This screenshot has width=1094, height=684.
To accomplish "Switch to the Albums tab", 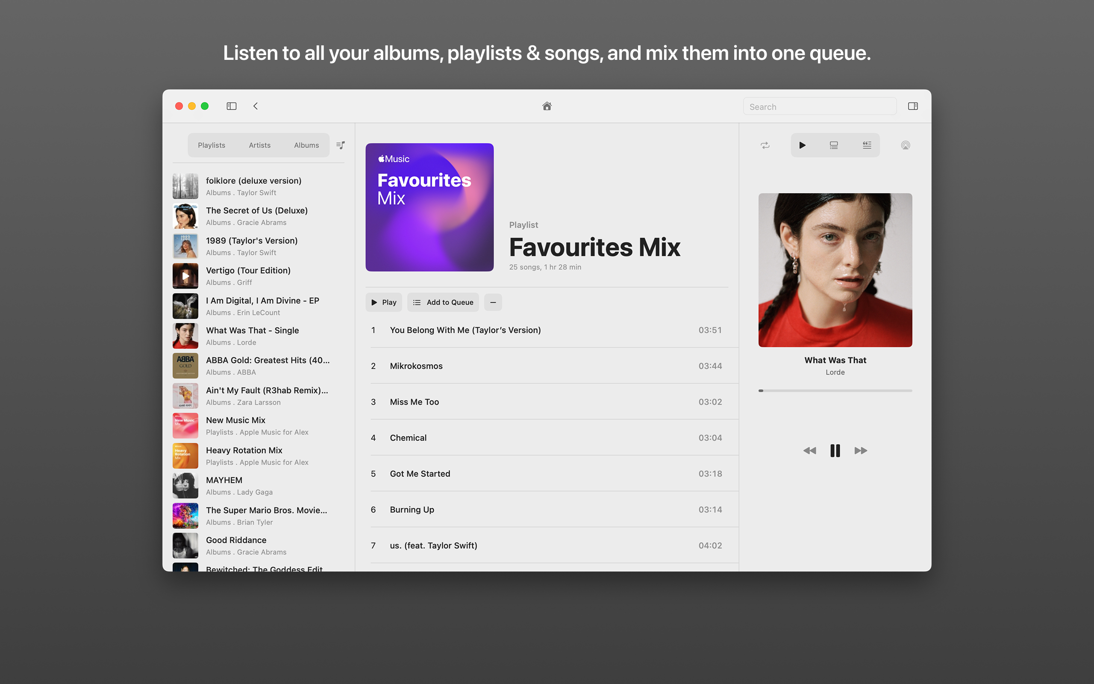I will pos(306,145).
